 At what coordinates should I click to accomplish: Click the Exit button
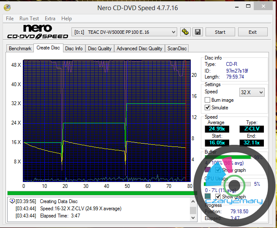click(252, 32)
